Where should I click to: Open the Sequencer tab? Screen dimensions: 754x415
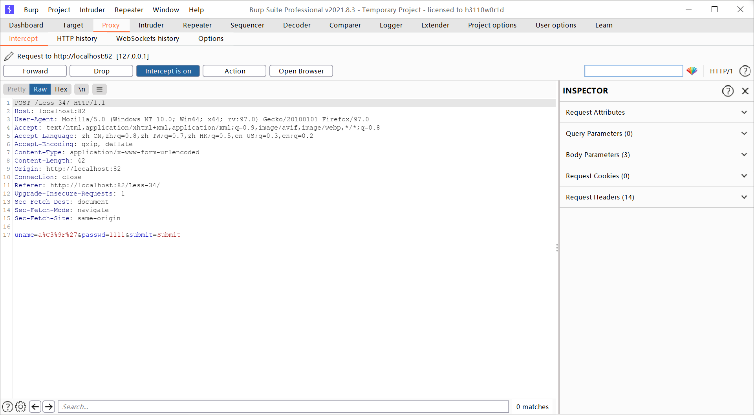(247, 25)
